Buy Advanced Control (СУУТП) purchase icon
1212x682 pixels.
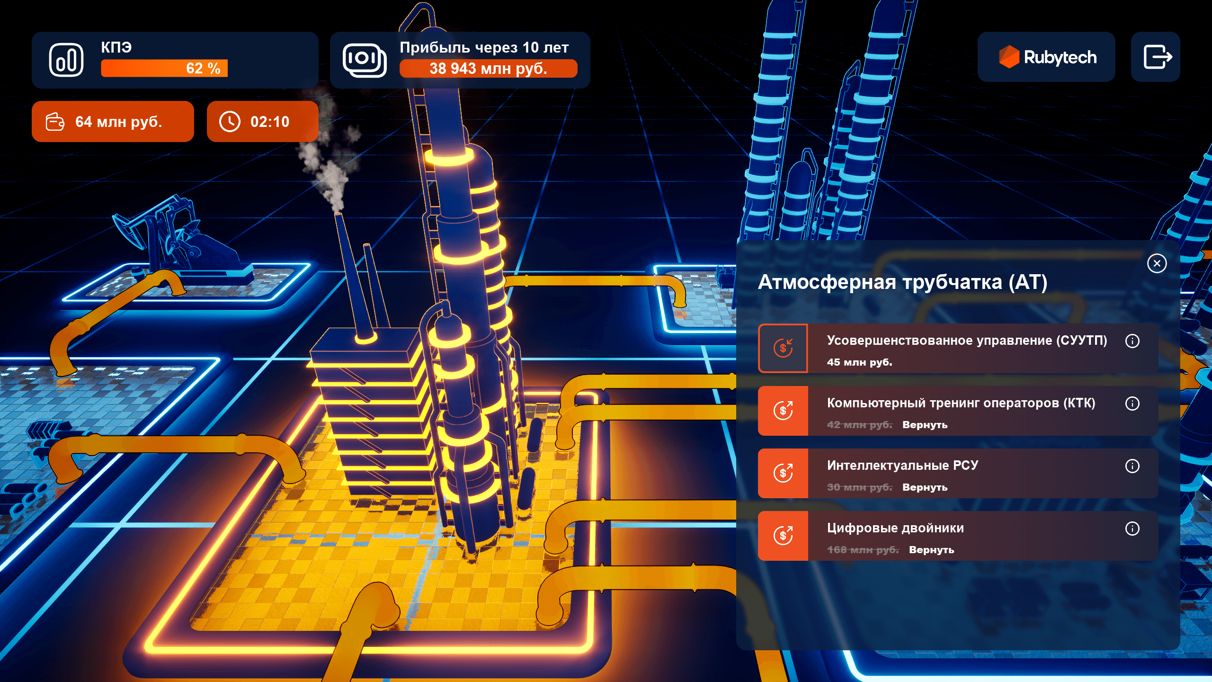click(x=783, y=349)
